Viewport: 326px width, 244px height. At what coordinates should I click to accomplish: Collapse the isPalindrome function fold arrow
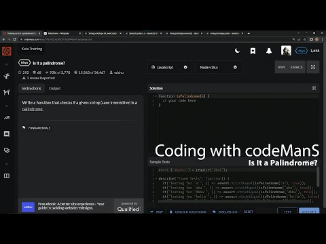(156, 96)
